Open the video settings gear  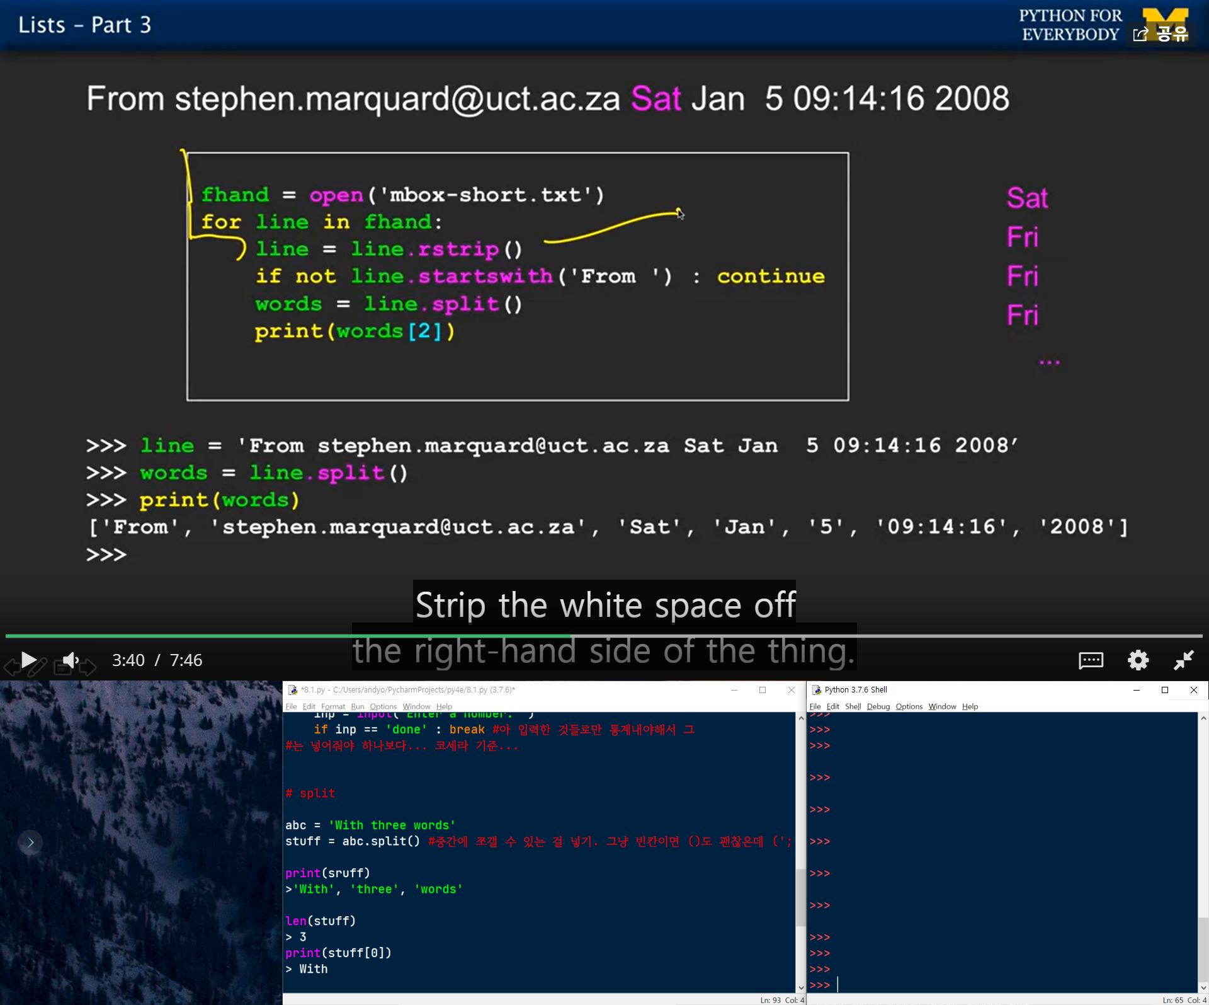pos(1138,660)
